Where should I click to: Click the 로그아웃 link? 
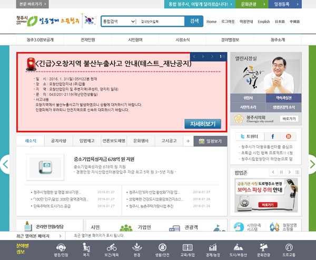[x=228, y=22]
